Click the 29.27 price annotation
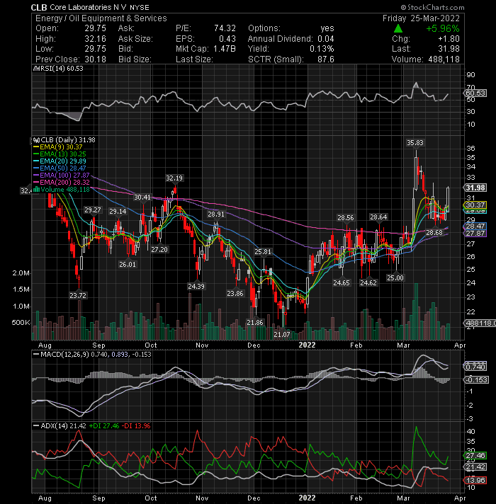 (x=93, y=210)
